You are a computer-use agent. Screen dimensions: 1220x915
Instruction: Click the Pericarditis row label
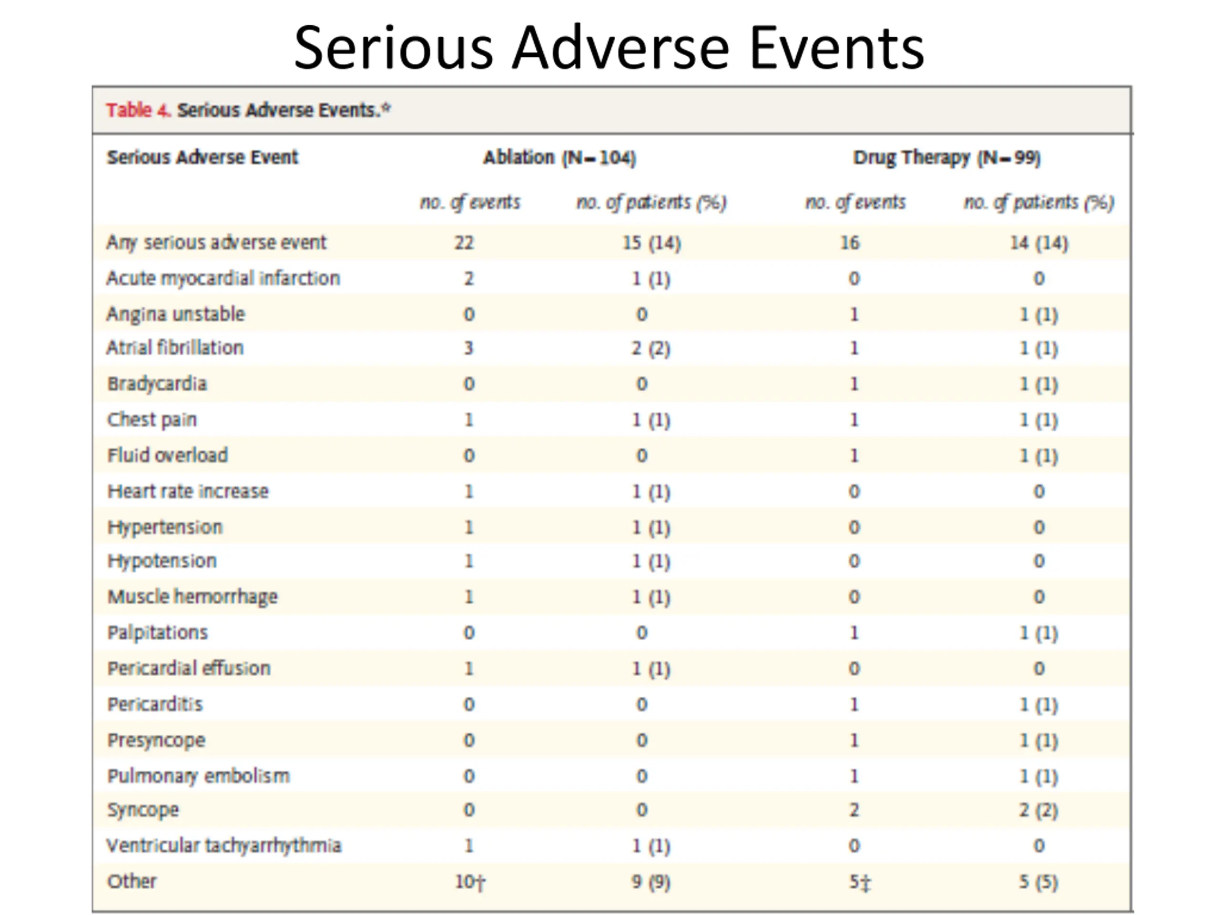(x=155, y=704)
